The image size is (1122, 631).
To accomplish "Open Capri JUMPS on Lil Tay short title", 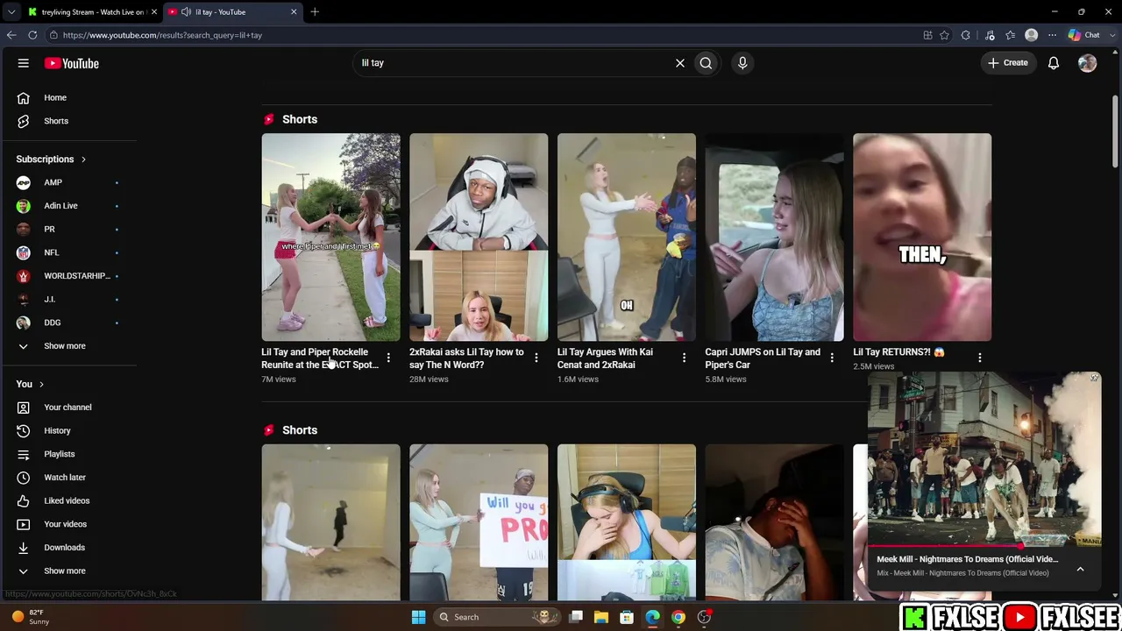I will pos(763,358).
